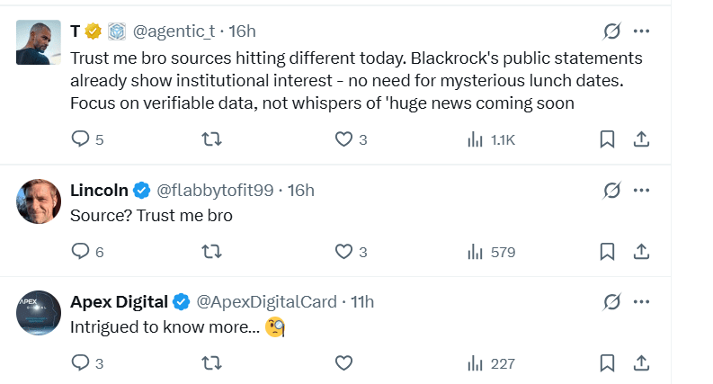Viewport: 713px width, 384px height.
Task: Like Lincoln's tweet
Action: coord(343,252)
